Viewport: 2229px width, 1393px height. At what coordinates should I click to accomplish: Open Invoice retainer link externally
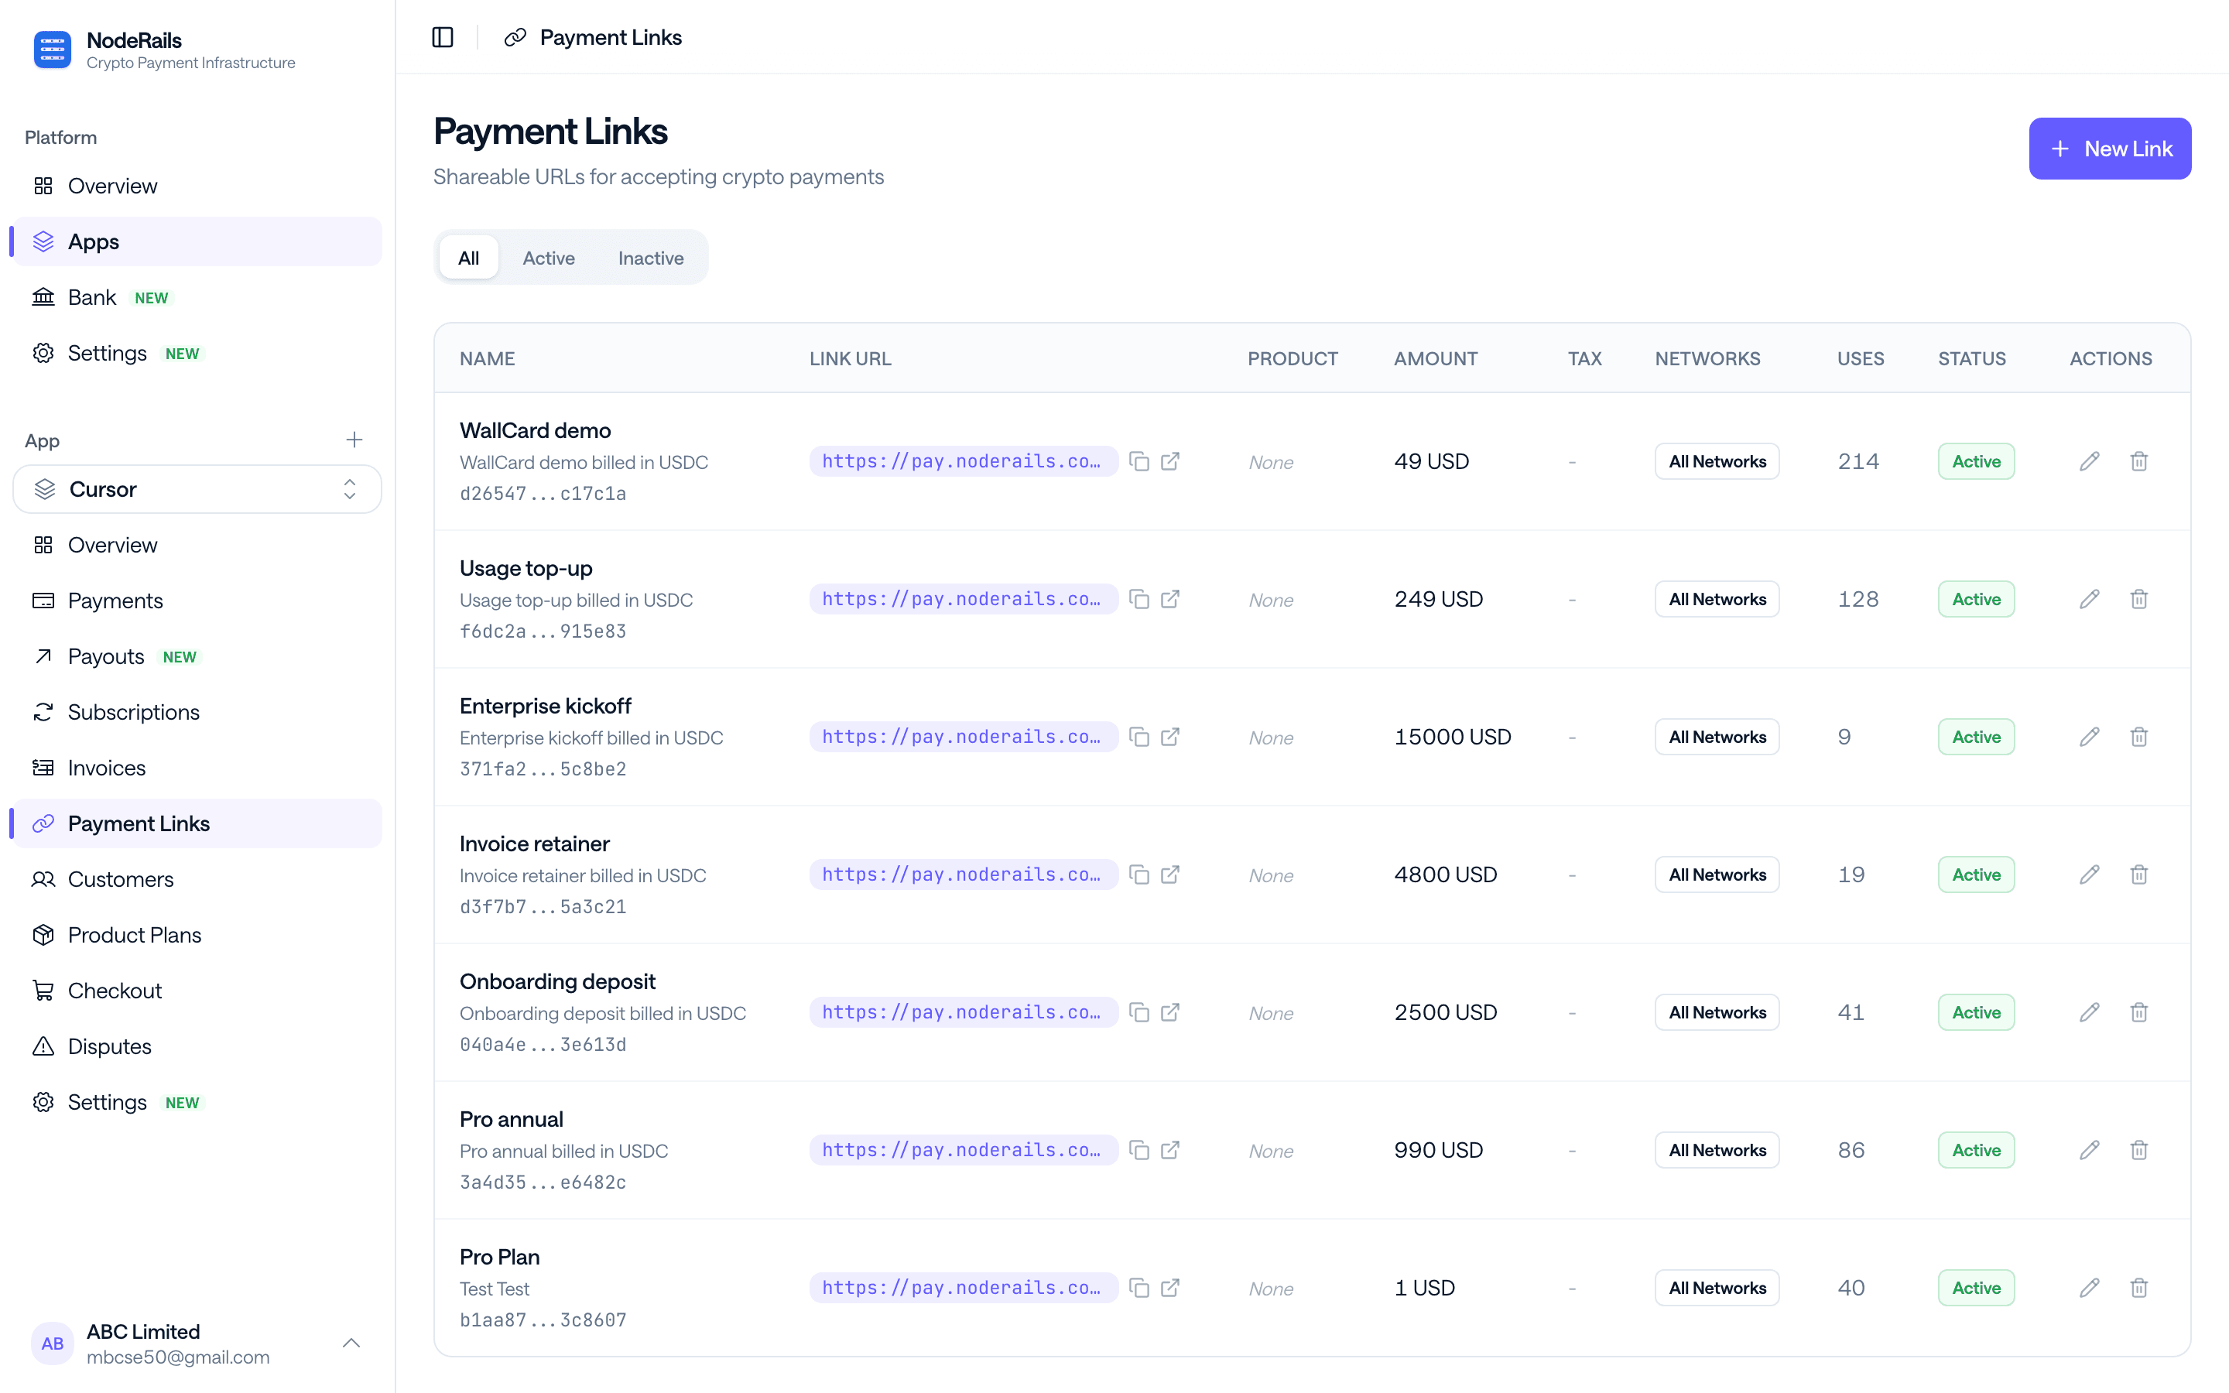(x=1171, y=874)
